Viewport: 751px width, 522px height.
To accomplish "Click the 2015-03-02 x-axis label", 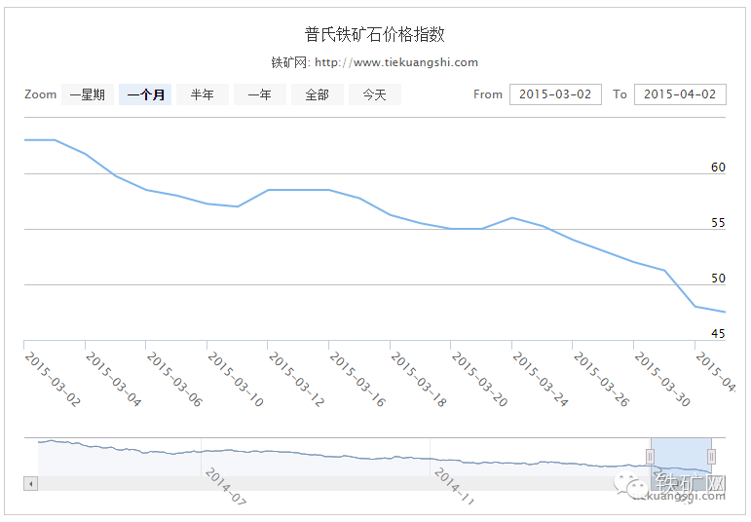I will point(53,379).
